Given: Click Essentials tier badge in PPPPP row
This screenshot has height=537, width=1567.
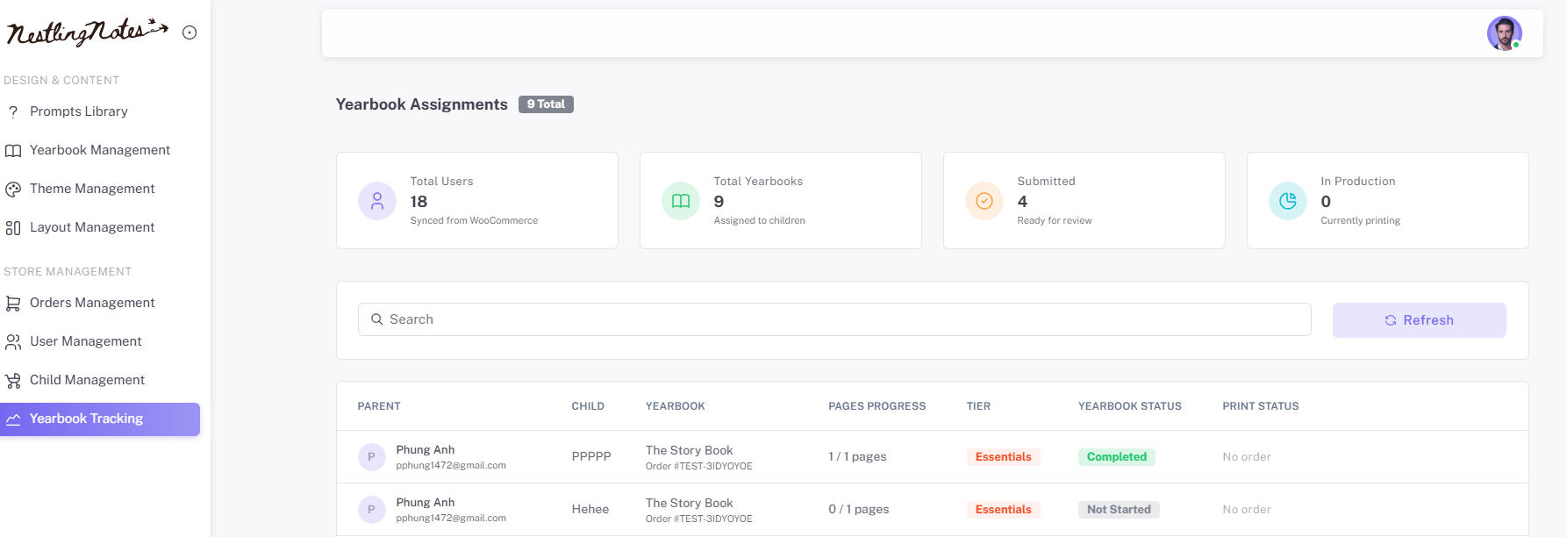Looking at the screenshot, I should tap(1004, 457).
